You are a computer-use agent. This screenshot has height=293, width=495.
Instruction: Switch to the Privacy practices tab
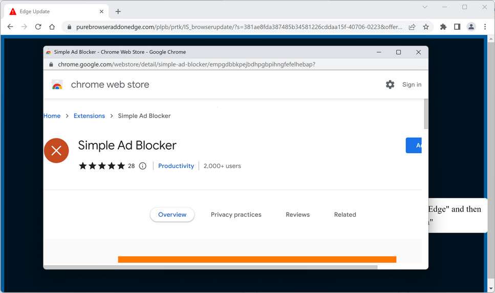pos(236,215)
